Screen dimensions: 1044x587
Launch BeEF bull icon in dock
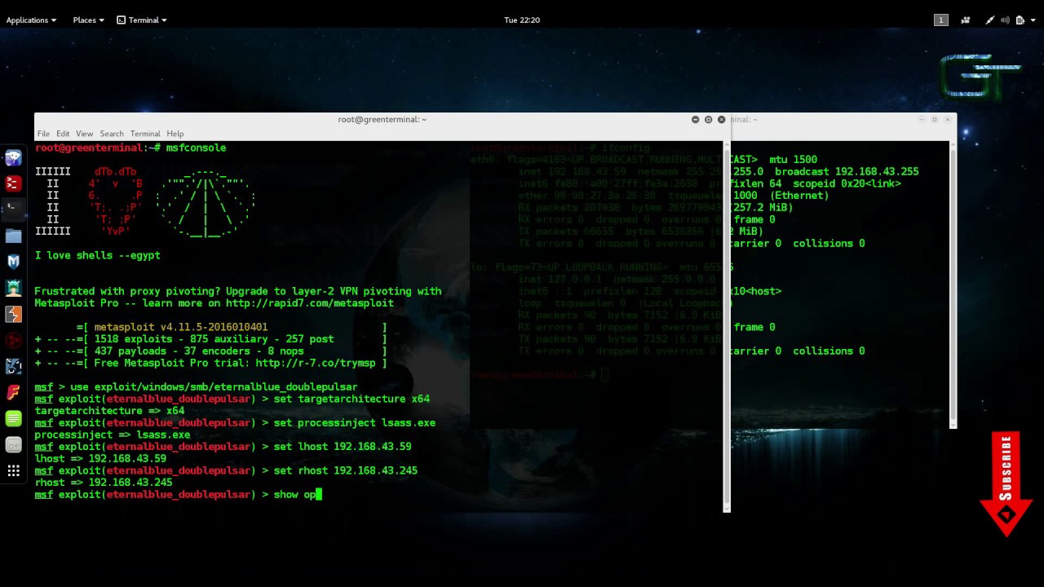pyautogui.click(x=13, y=366)
